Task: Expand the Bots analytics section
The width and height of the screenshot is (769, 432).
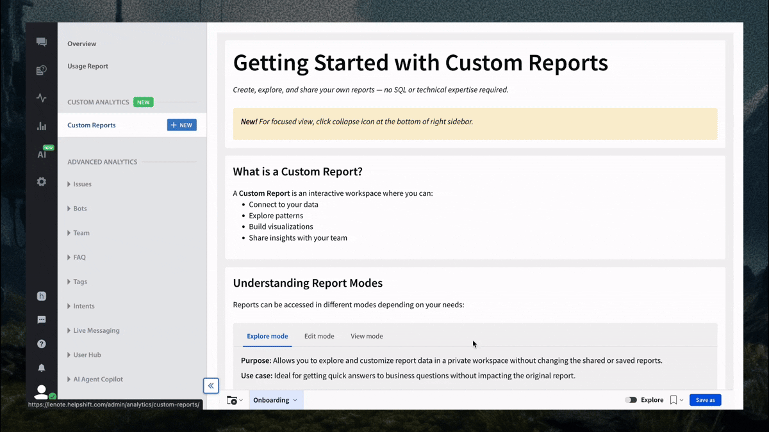Action: pyautogui.click(x=77, y=209)
